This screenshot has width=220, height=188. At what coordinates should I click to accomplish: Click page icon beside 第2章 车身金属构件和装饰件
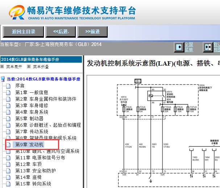8,99
